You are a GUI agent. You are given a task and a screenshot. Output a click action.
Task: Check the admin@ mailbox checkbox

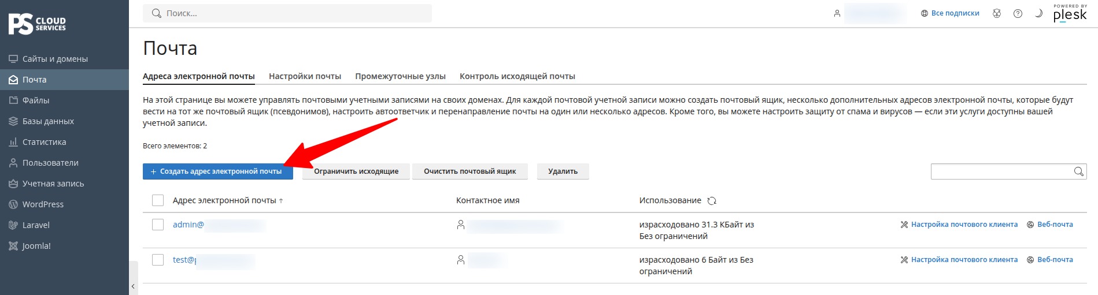(158, 225)
